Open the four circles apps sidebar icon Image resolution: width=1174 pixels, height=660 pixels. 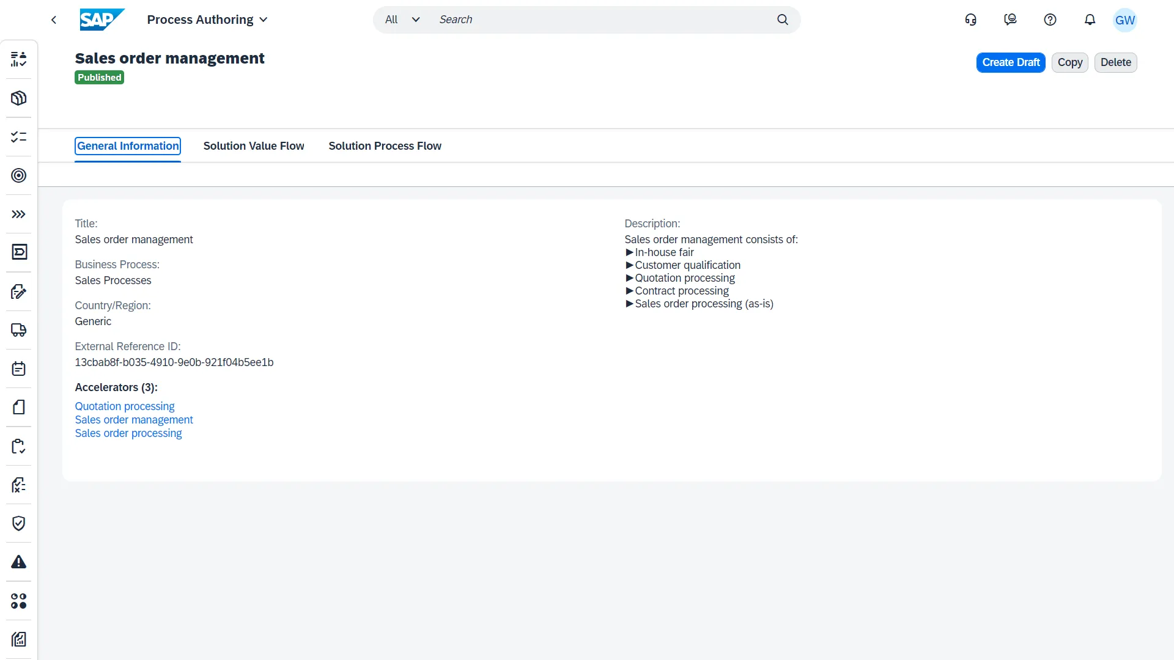[19, 601]
